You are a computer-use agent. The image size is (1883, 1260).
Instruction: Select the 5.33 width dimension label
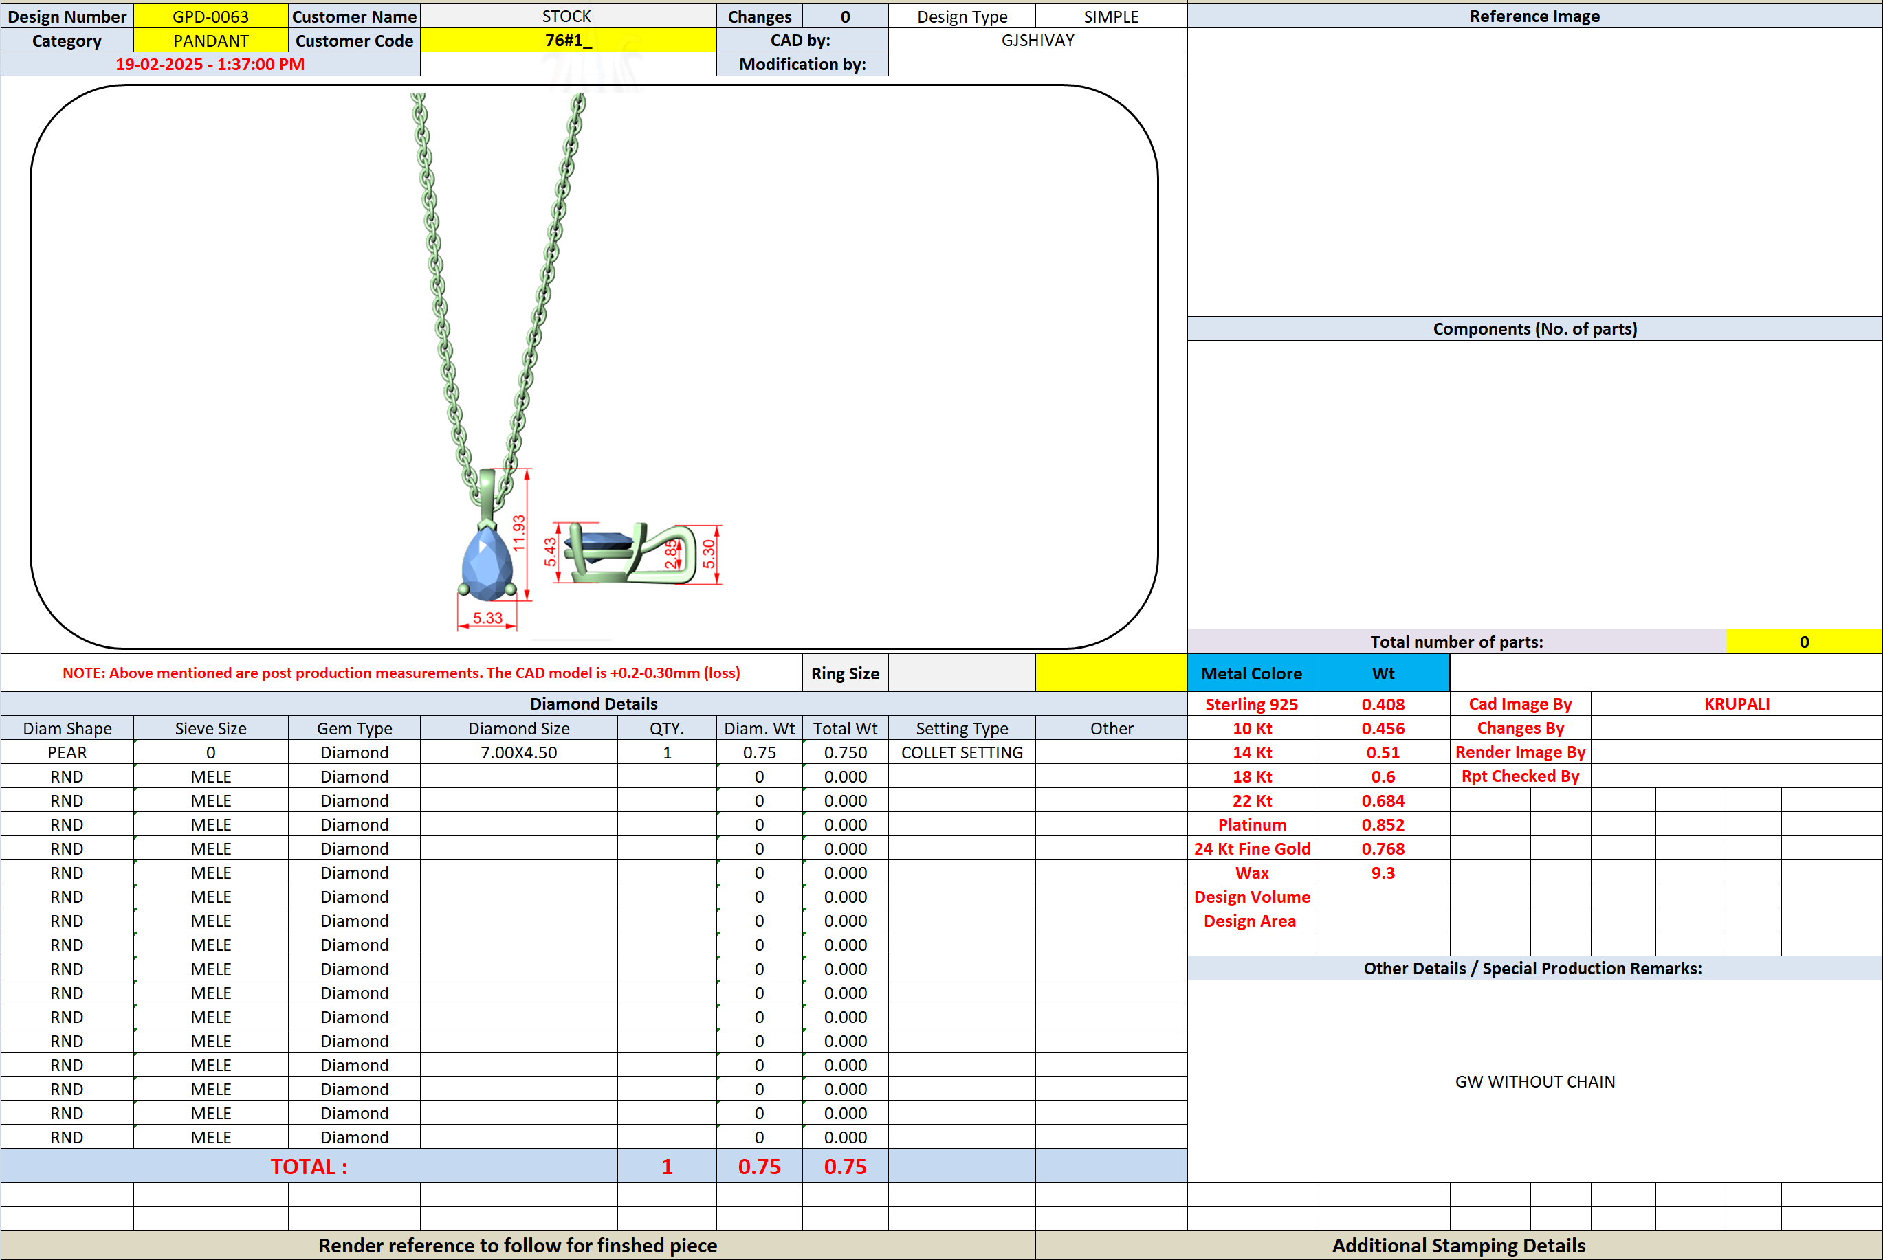(x=487, y=618)
